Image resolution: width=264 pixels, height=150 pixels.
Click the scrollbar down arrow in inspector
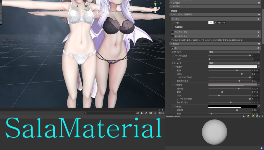click(263, 113)
